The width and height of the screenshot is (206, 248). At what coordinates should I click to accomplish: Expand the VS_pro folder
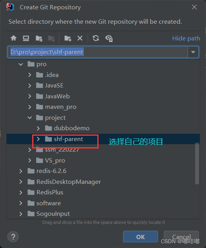29,161
